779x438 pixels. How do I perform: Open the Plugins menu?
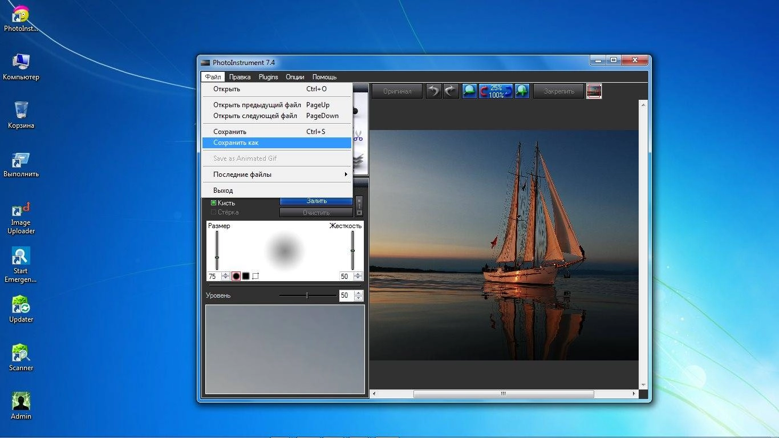[269, 77]
